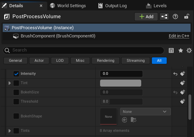Screen dimensions: 194x137
Task: Open Details settings gear icon
Action: 189,50
